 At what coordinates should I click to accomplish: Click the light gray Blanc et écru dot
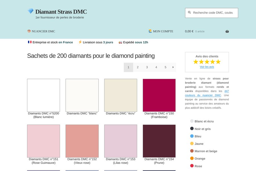[x=192, y=121]
